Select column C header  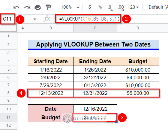click(95, 28)
